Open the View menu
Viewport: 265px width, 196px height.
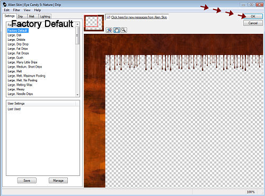(x=27, y=10)
